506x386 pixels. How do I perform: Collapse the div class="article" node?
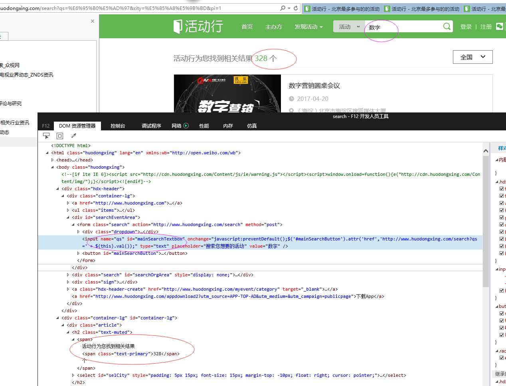63,325
